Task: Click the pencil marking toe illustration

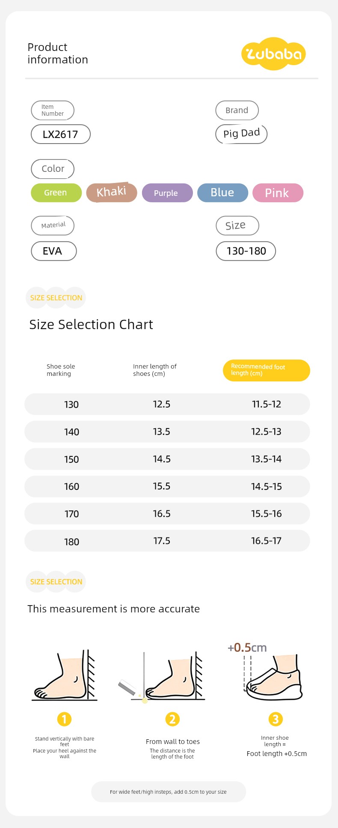Action: 162,677
